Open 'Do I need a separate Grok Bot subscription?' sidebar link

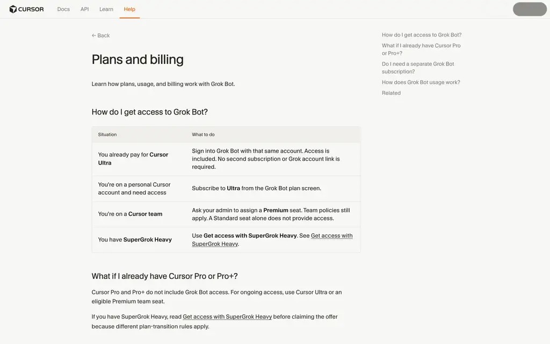[418, 68]
